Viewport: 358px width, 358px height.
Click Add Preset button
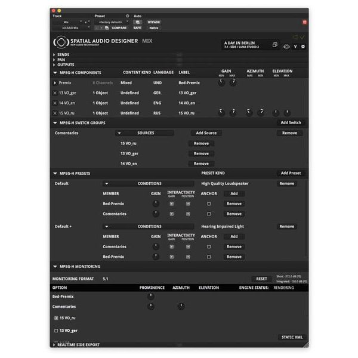(291, 173)
